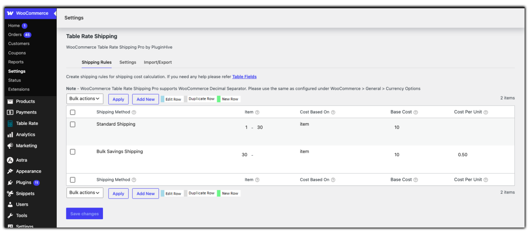Click the 45 orders count badge
The image size is (530, 234).
27,35
